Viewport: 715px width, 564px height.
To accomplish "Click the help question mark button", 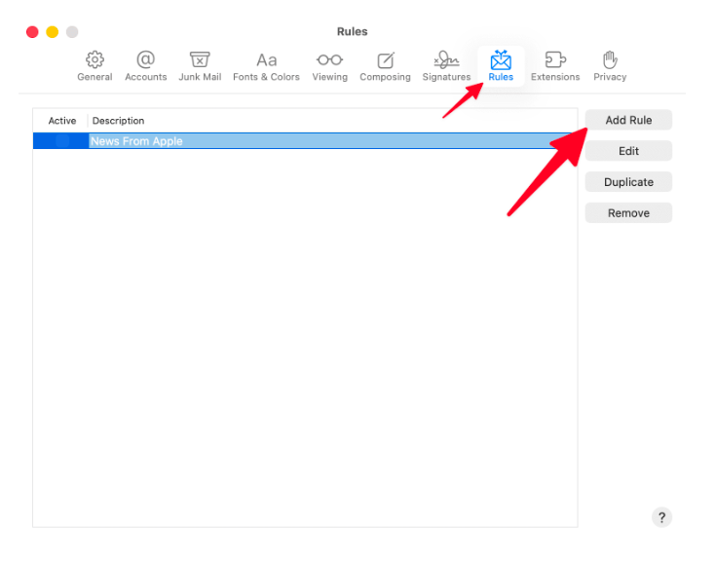I will pyautogui.click(x=661, y=517).
